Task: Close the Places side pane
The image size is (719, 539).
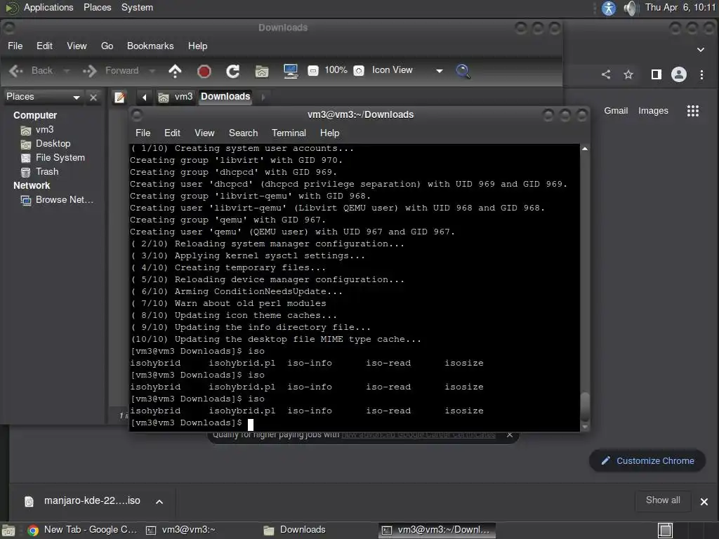Action: [x=93, y=97]
